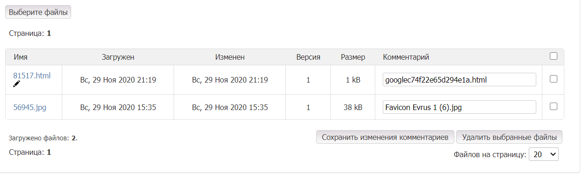Viewport: 584px width, 180px height.
Task: Open the files per page dropdown
Action: tap(544, 154)
